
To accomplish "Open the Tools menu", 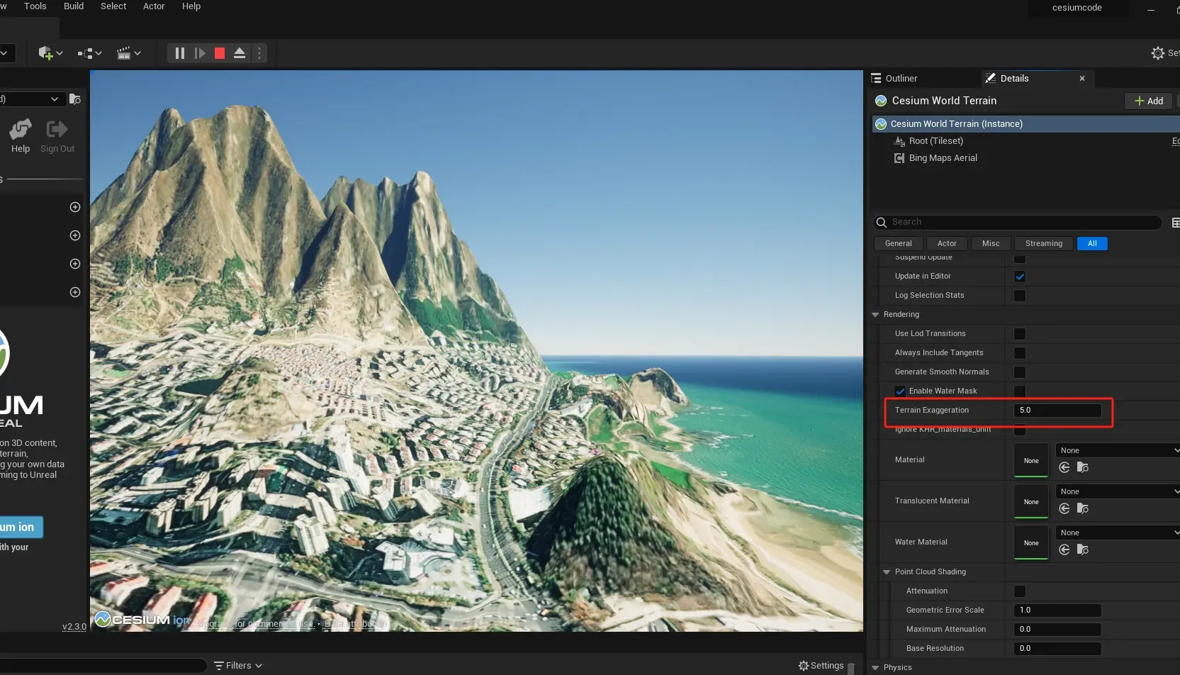I will [x=35, y=6].
